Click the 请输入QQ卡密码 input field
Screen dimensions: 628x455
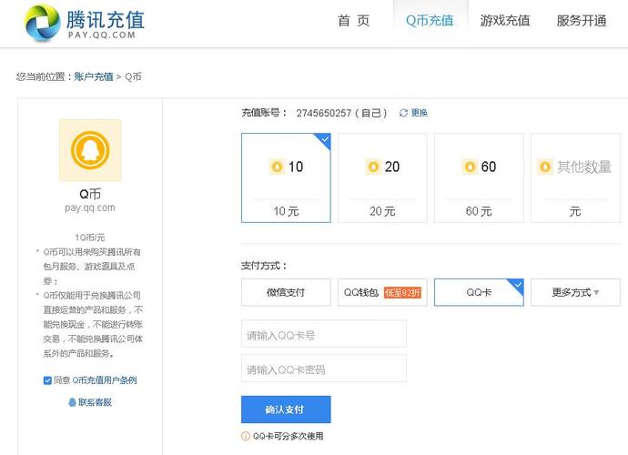tap(324, 368)
